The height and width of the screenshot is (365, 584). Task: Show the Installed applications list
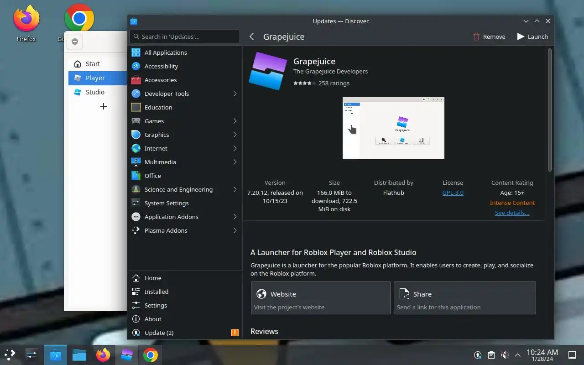(185, 292)
